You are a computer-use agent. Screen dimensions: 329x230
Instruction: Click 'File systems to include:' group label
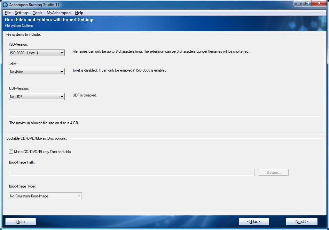pyautogui.click(x=24, y=34)
